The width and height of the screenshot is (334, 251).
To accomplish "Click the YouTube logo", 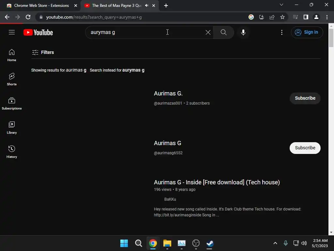I will (x=38, y=32).
